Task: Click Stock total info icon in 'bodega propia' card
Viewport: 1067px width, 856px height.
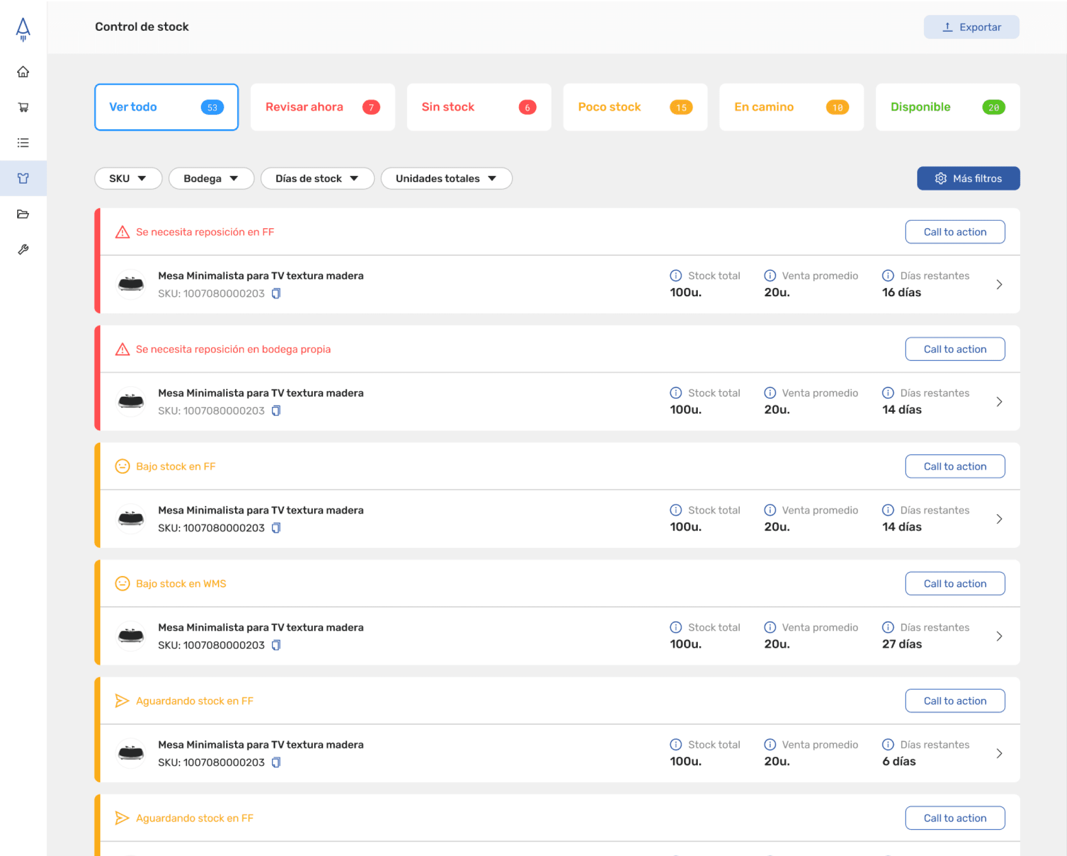Action: coord(676,393)
